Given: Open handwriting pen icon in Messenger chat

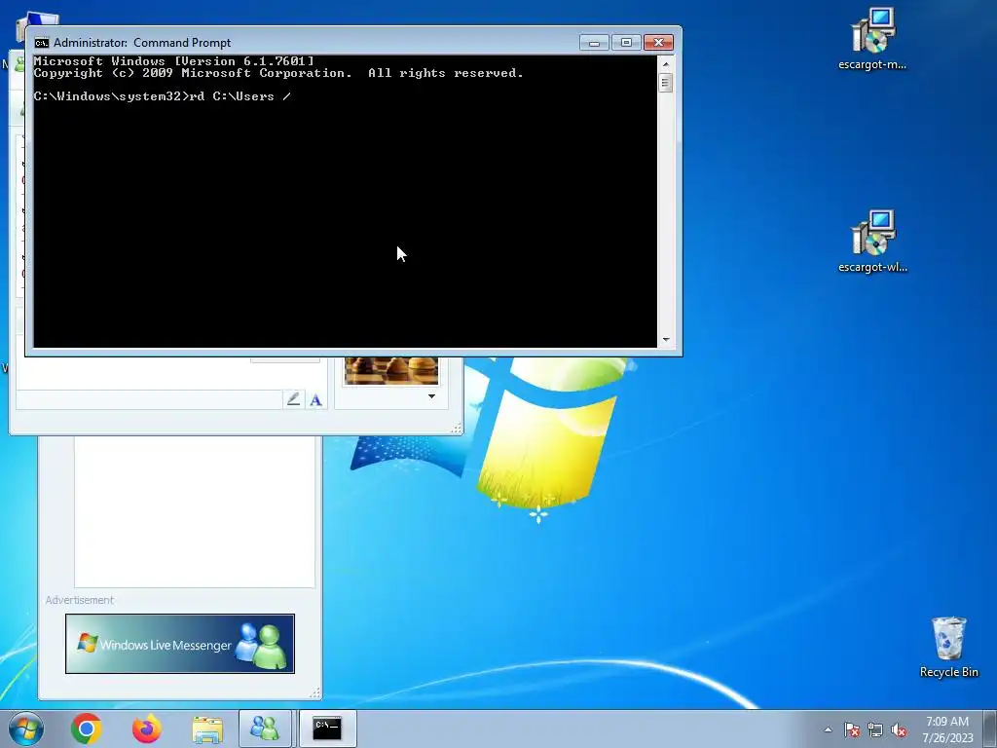Looking at the screenshot, I should pyautogui.click(x=293, y=399).
